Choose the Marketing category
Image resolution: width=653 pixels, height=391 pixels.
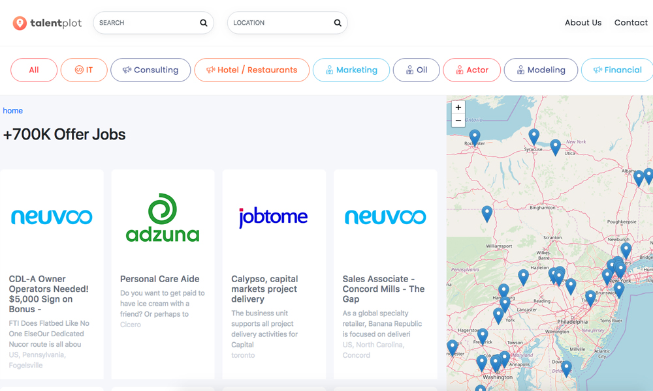pos(351,70)
